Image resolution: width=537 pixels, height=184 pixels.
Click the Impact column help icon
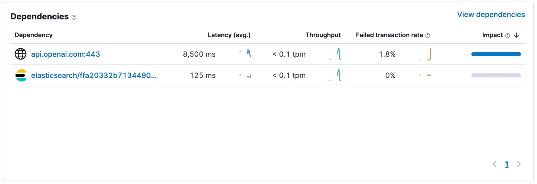[x=507, y=35]
